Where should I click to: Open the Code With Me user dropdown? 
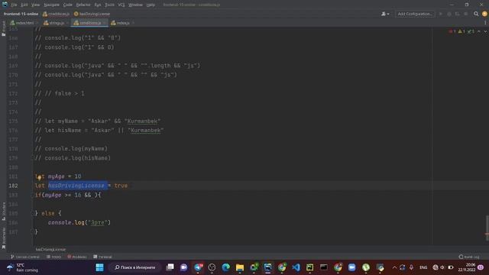coord(385,14)
